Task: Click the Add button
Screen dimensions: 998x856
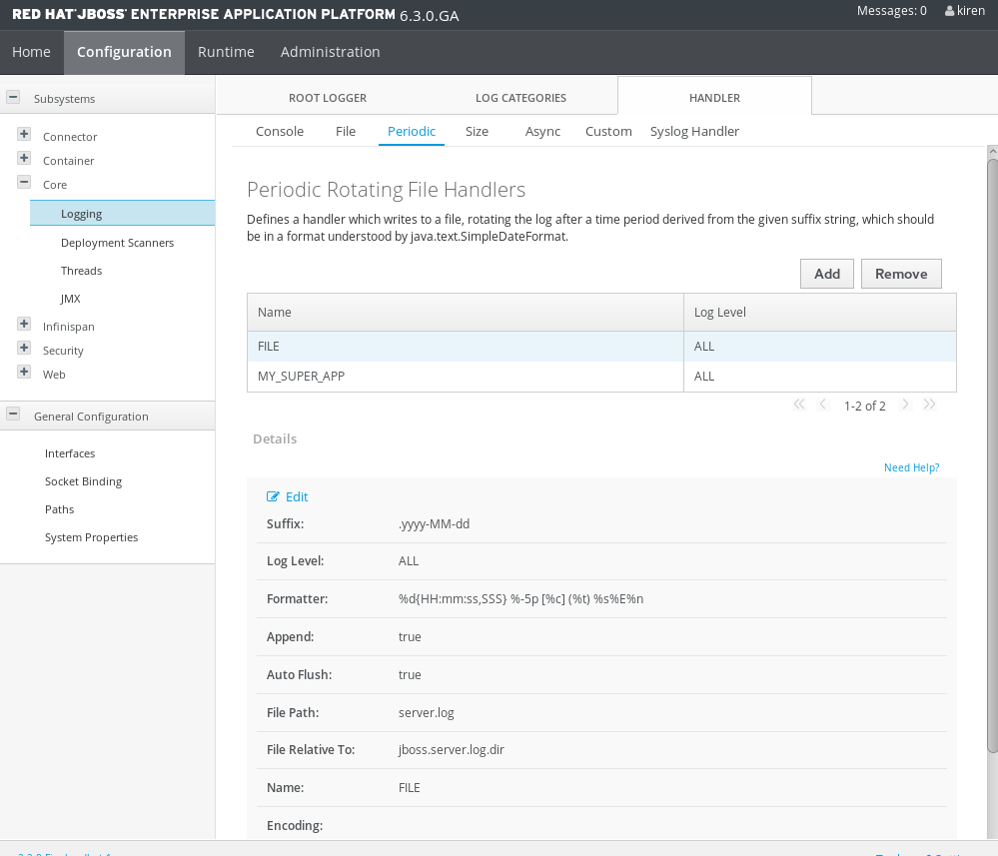Action: click(x=826, y=273)
